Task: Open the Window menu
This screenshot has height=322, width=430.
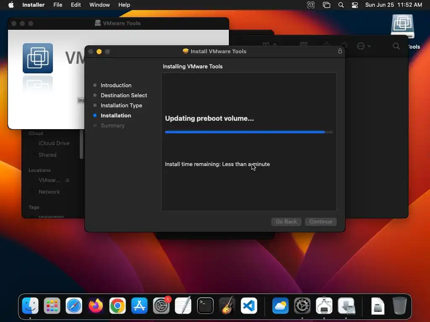Action: (x=100, y=5)
